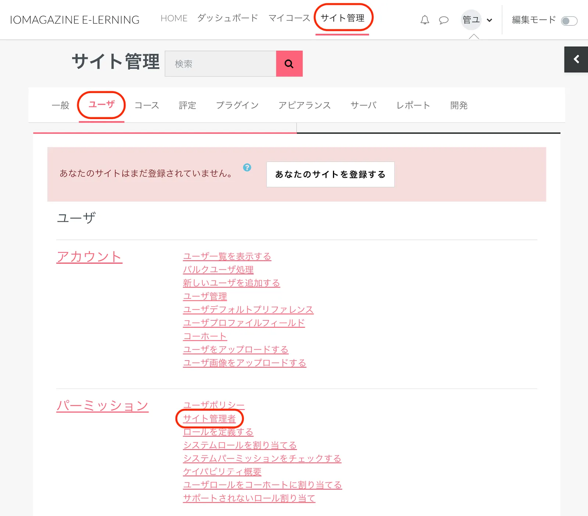
Task: Click the magnifier search button
Action: pos(289,64)
